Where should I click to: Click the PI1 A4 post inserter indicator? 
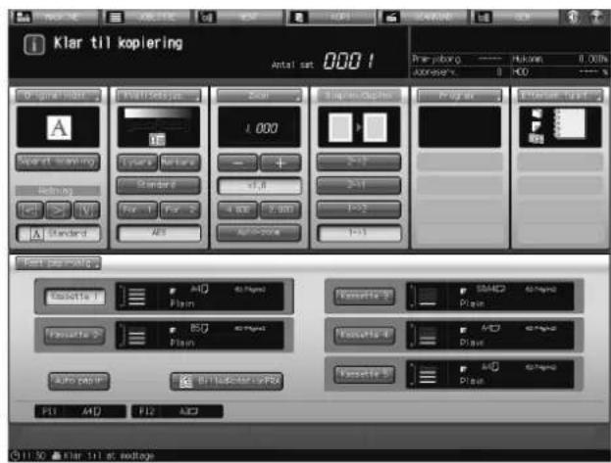point(80,411)
